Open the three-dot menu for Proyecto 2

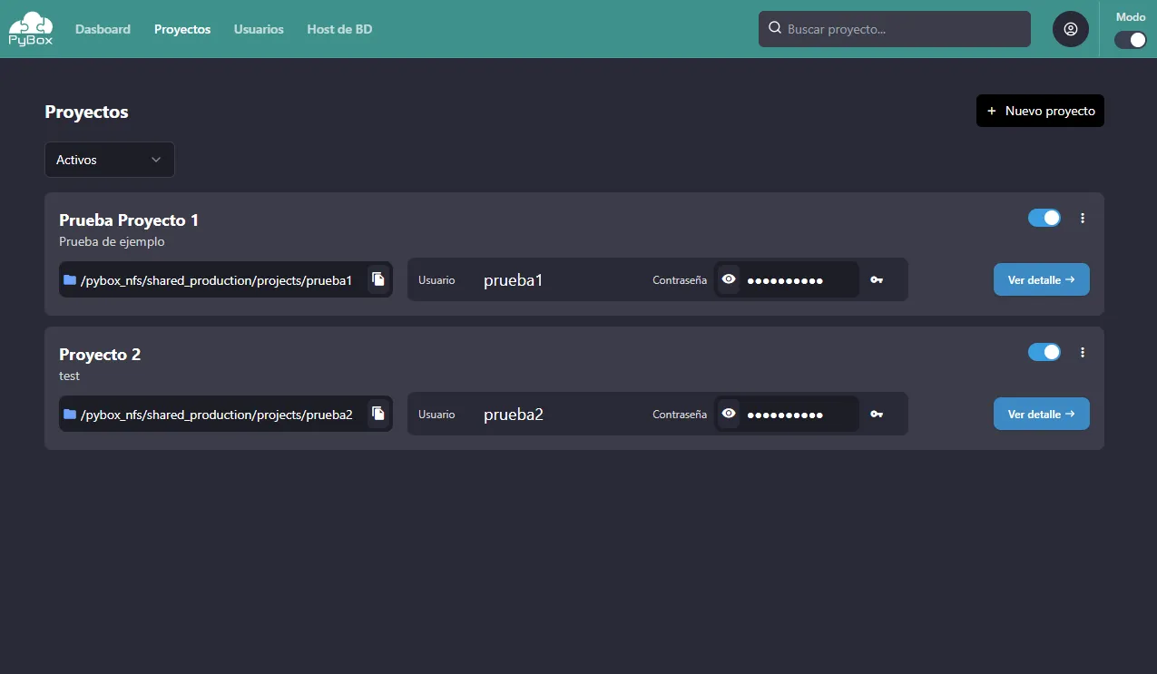tap(1083, 352)
